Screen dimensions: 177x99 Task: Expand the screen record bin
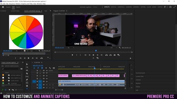6,81
